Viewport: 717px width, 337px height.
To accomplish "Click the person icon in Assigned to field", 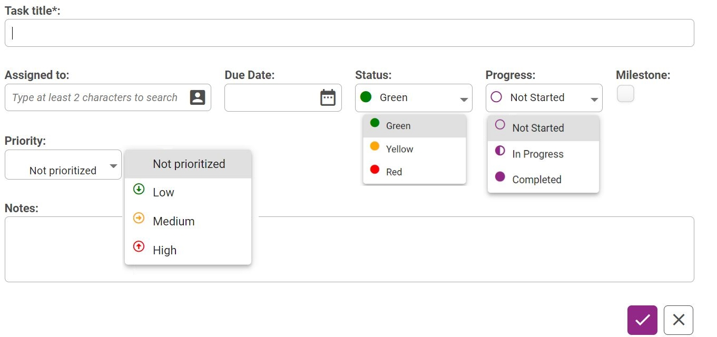I will click(x=197, y=97).
